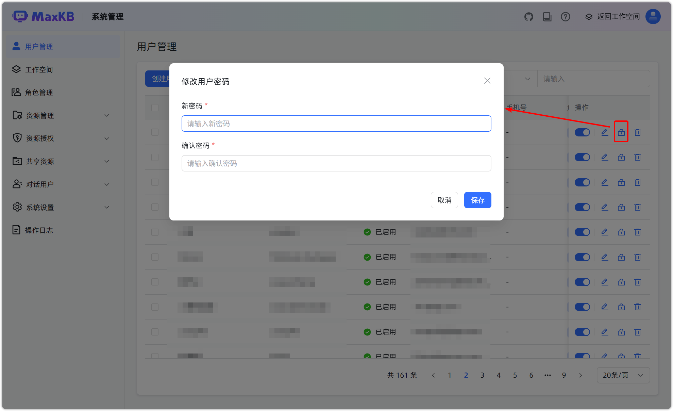Check the select-all checkbox in table header
Image resolution: width=673 pixels, height=411 pixels.
pyautogui.click(x=155, y=108)
